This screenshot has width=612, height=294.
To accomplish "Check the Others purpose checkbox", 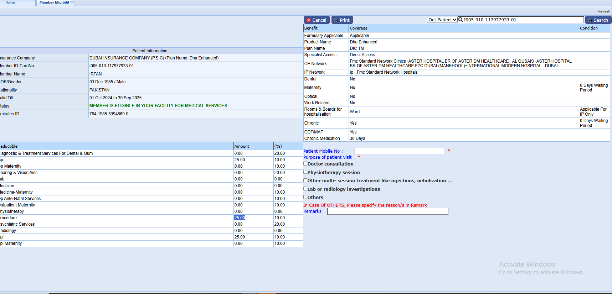I will [x=305, y=197].
